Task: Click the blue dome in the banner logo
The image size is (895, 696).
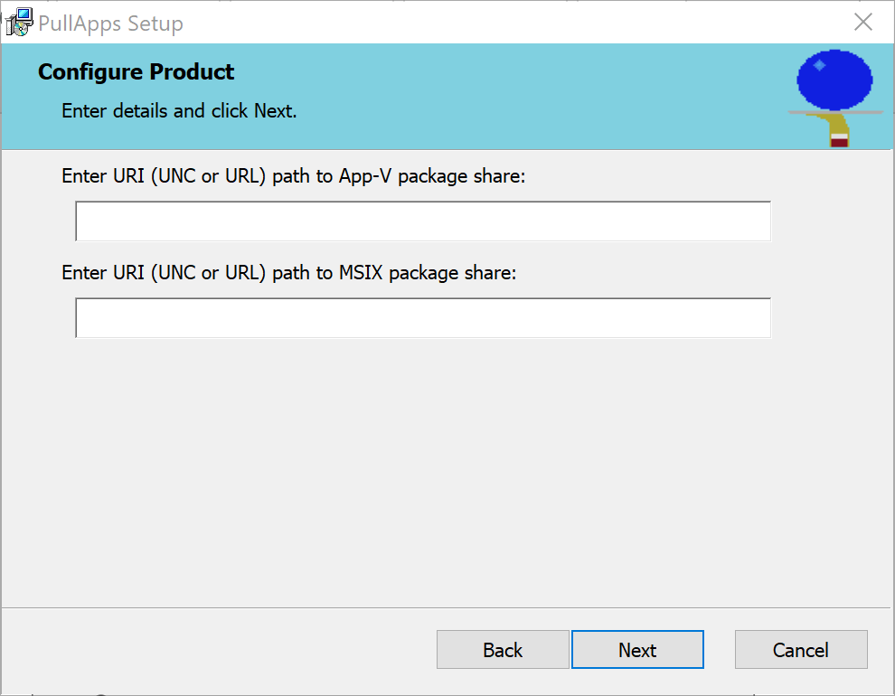Action: tap(834, 80)
